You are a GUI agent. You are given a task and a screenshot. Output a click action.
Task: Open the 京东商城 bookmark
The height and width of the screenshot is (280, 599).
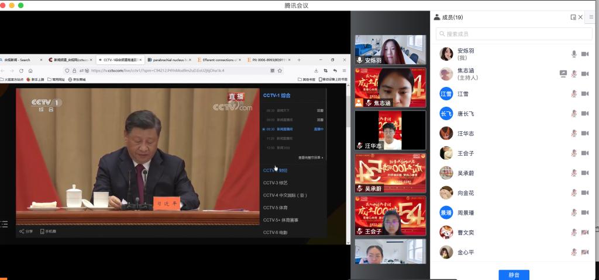pyautogui.click(x=77, y=79)
